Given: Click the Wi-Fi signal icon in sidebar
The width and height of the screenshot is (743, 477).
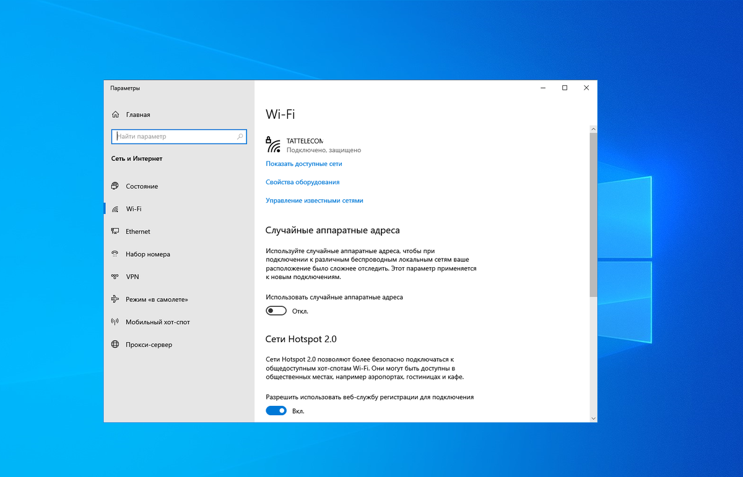Looking at the screenshot, I should (x=115, y=209).
